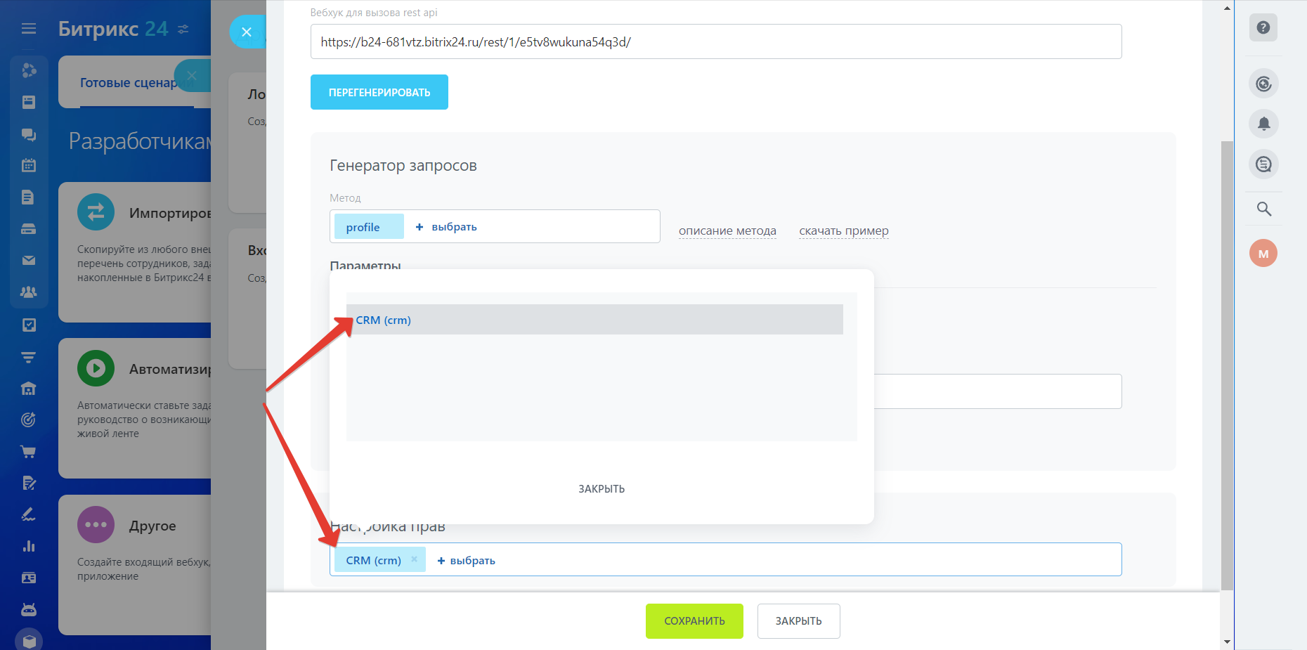Click the settings sliders icon beside Битрикс 24

pyautogui.click(x=183, y=29)
